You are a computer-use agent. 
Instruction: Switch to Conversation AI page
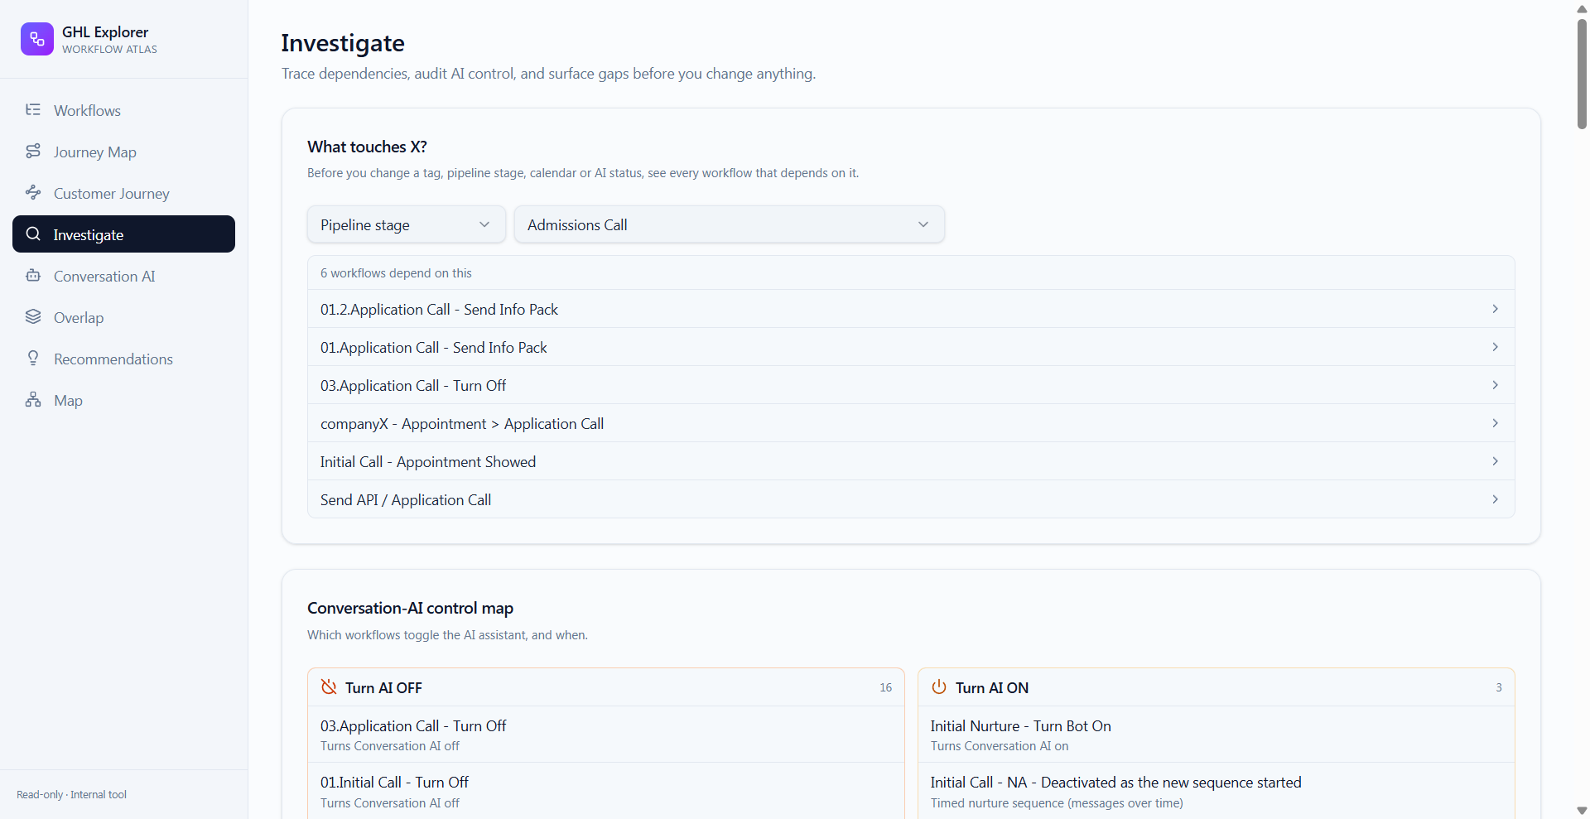click(123, 276)
